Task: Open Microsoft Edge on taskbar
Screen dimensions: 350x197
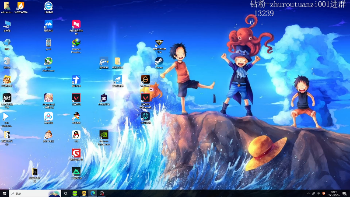Action: [93, 193]
